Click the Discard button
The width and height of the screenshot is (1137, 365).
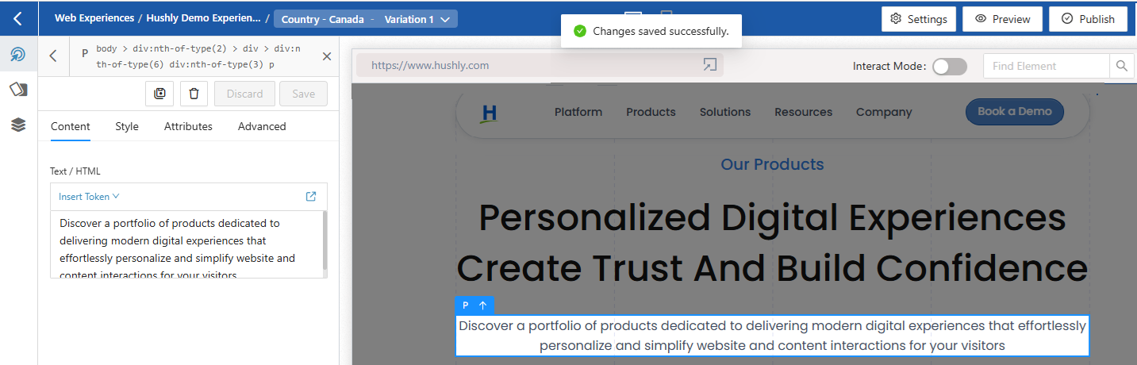point(244,94)
